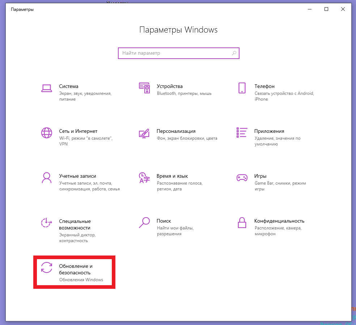This screenshot has width=356, height=325.
Task: Open the Система settings title link
Action: click(x=69, y=86)
